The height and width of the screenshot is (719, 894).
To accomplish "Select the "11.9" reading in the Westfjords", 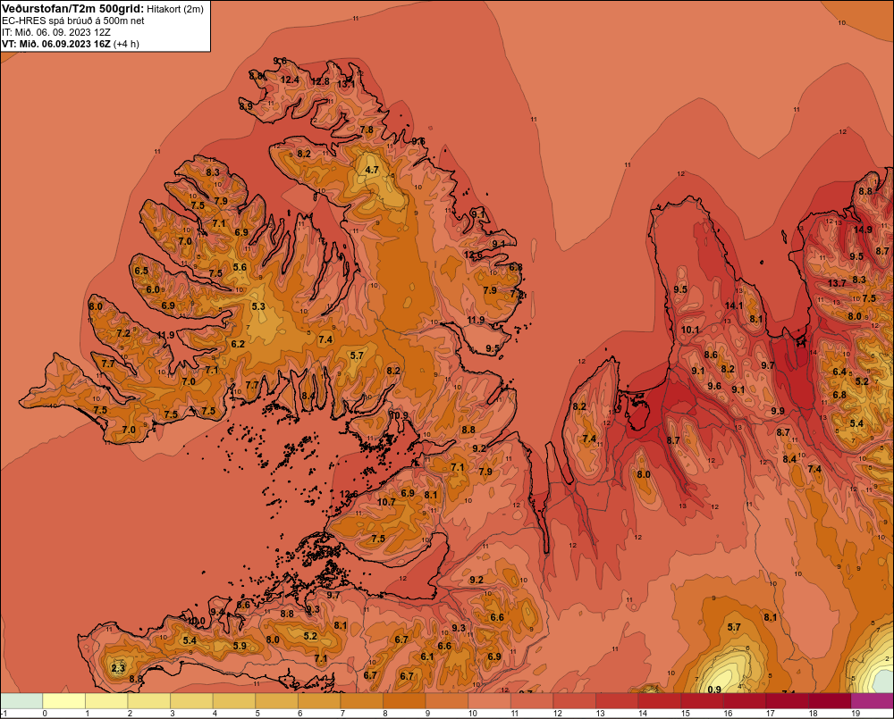I will coord(166,335).
